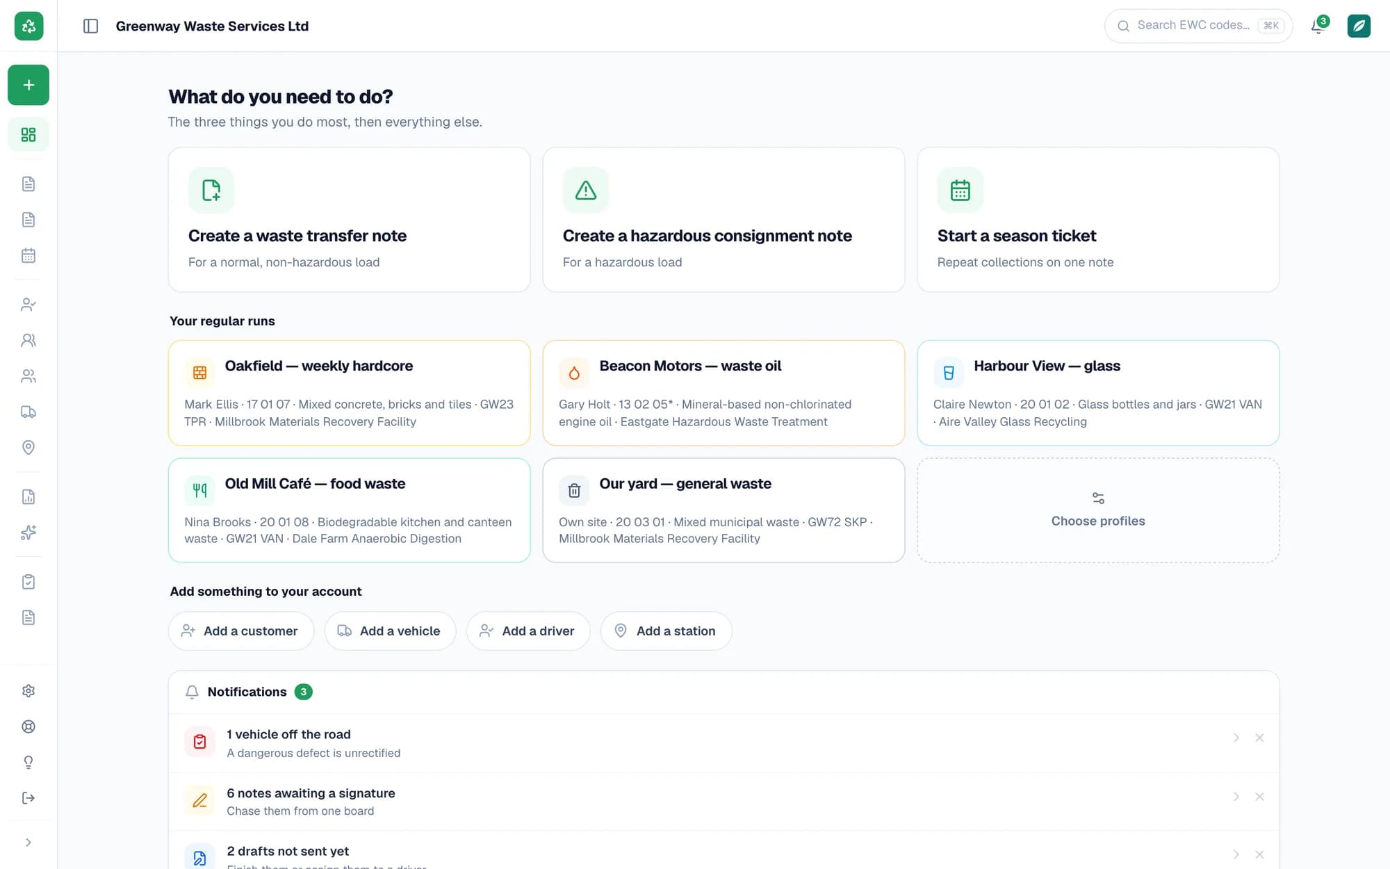Dismiss the '1 vehicle off the road' notification

(1259, 738)
